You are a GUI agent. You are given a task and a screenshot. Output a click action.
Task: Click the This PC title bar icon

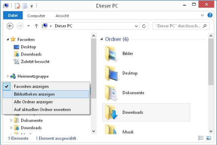6,6
